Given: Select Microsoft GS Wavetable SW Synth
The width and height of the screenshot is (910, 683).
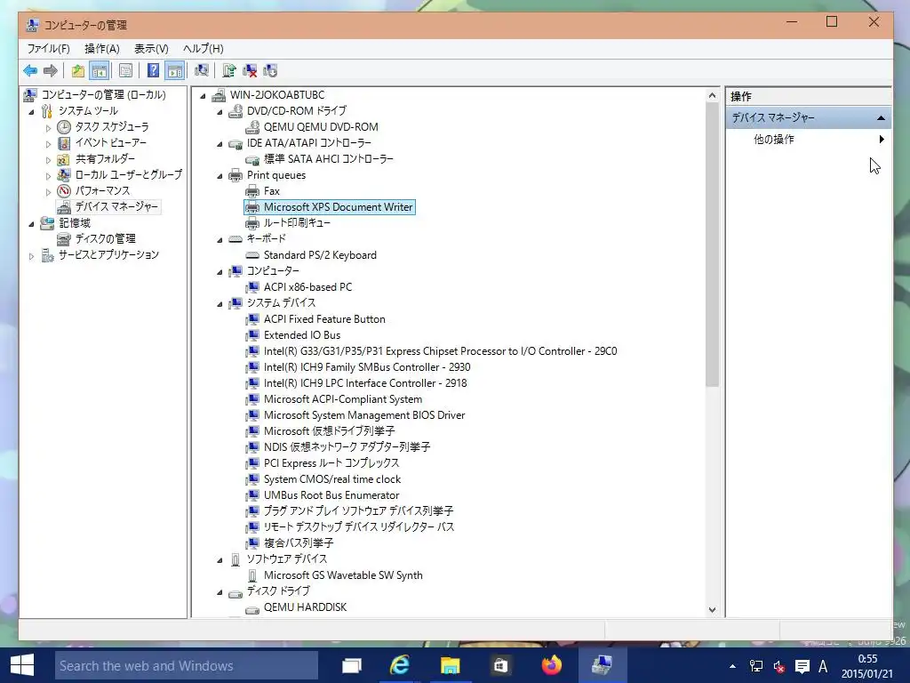Looking at the screenshot, I should point(343,575).
